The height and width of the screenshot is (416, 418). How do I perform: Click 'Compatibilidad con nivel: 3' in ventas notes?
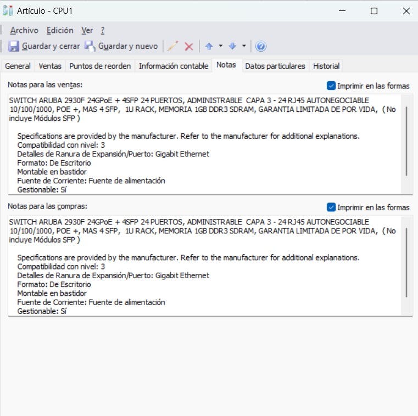click(x=61, y=145)
